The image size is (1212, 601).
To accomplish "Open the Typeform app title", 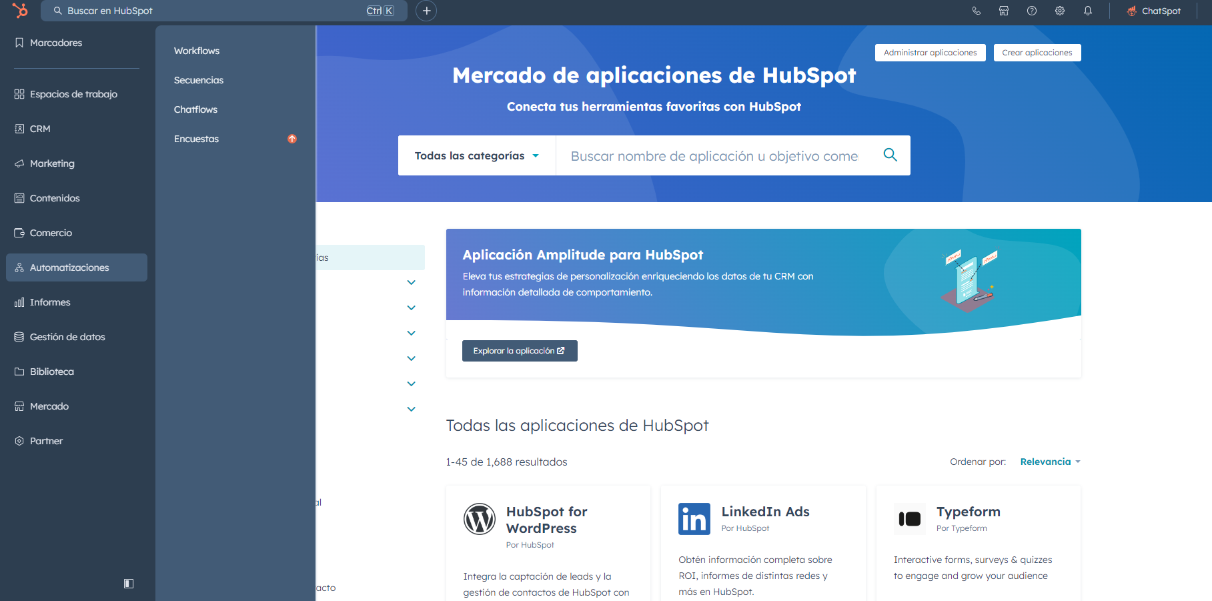I will [x=968, y=512].
